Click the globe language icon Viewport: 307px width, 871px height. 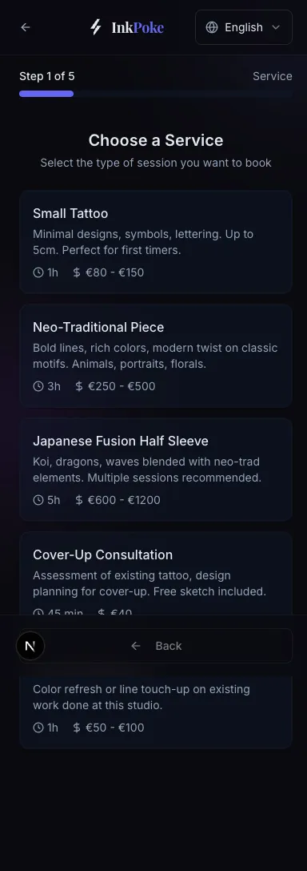(212, 27)
